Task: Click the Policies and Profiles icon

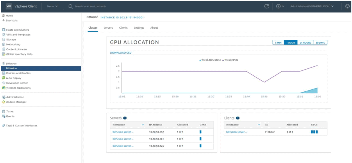Action: click(4, 73)
